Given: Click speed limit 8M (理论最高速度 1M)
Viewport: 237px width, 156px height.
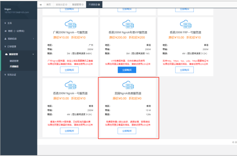Looking at the screenshot, I should [x=138, y=54].
